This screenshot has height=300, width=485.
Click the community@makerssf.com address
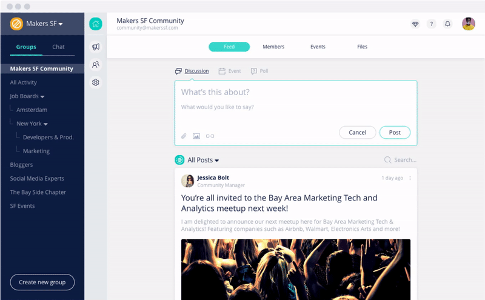tap(147, 28)
